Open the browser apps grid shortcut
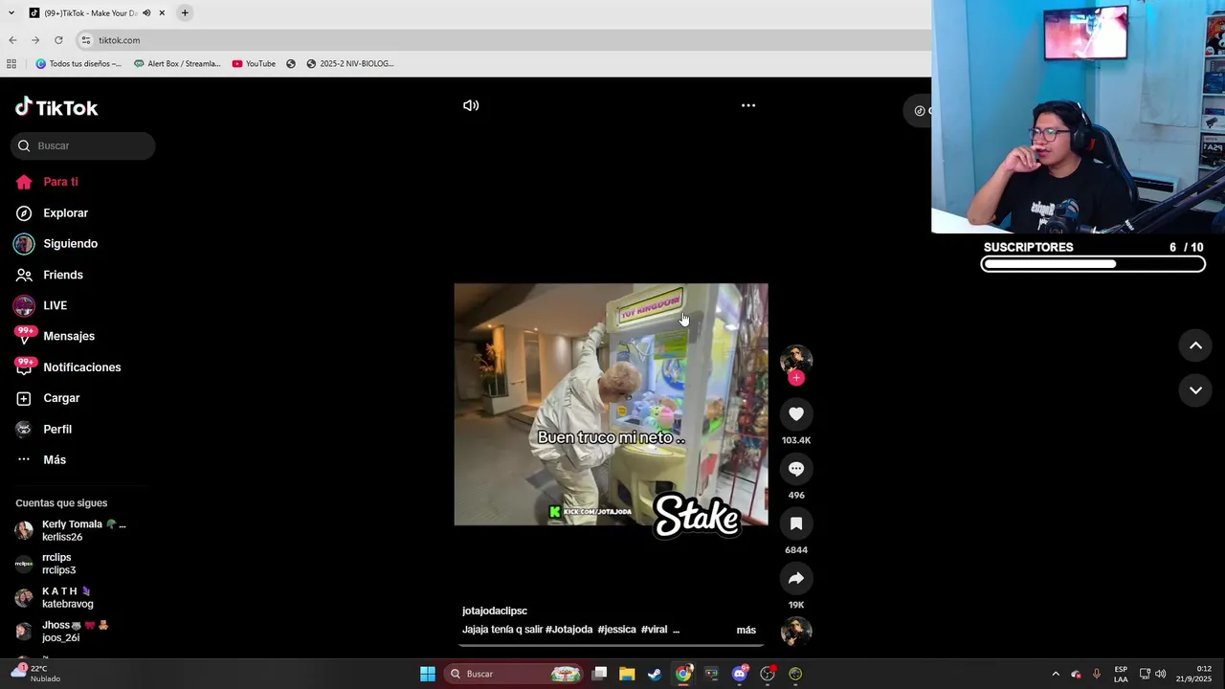The height and width of the screenshot is (689, 1225). pyautogui.click(x=11, y=64)
